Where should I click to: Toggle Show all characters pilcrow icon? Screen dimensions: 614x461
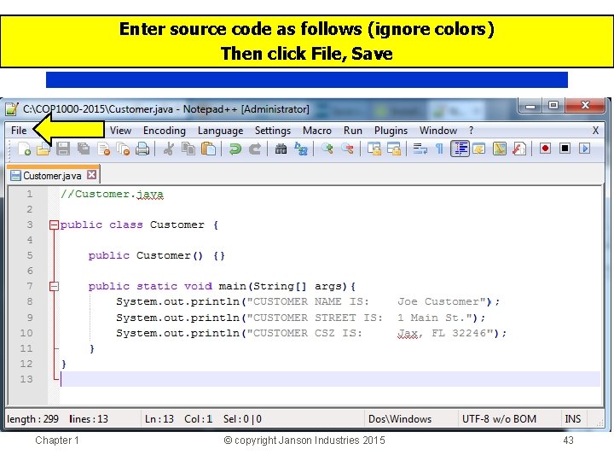[439, 149]
